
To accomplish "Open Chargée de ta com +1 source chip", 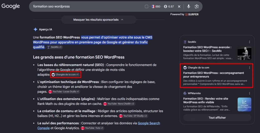I will click(66, 75).
